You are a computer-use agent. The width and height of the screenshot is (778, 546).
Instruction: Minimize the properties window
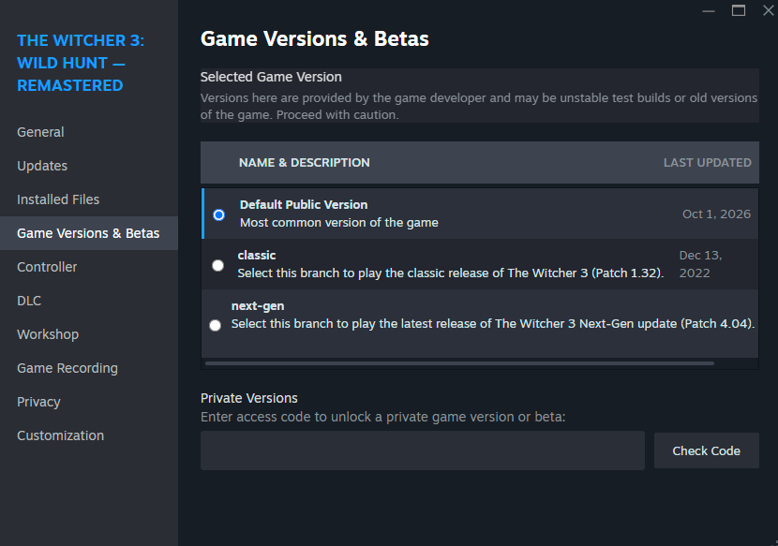(x=709, y=11)
